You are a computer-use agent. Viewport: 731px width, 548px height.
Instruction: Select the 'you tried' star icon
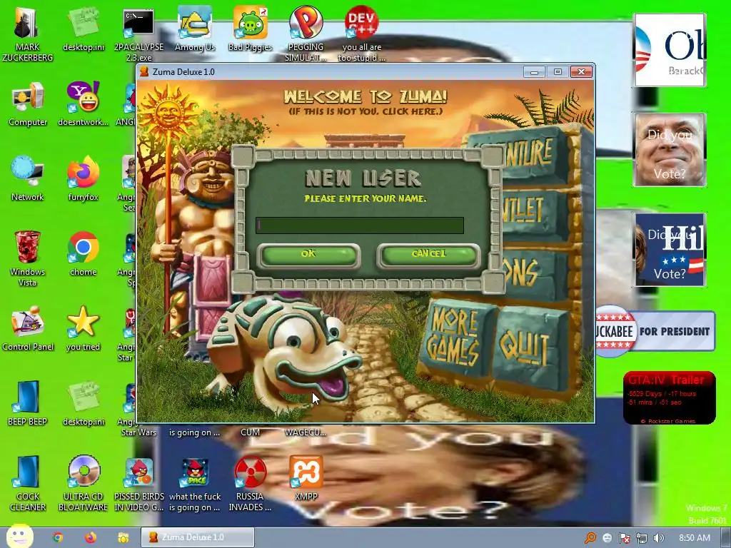point(83,328)
